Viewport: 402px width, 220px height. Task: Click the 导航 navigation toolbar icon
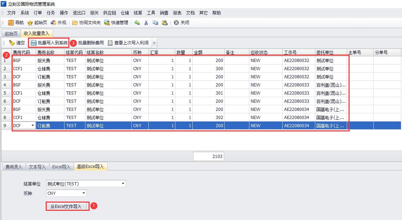point(11,23)
